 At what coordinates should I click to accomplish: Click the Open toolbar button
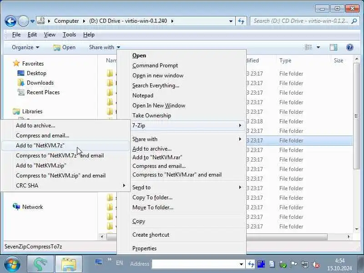click(64, 47)
